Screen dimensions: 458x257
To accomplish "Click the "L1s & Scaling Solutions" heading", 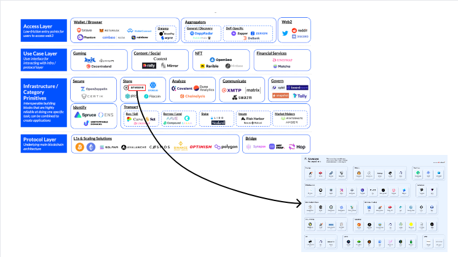I will pyautogui.click(x=93, y=138).
